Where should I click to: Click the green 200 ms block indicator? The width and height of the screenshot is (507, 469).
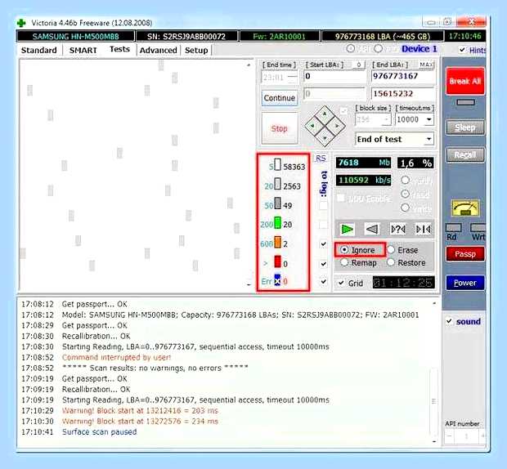point(277,222)
